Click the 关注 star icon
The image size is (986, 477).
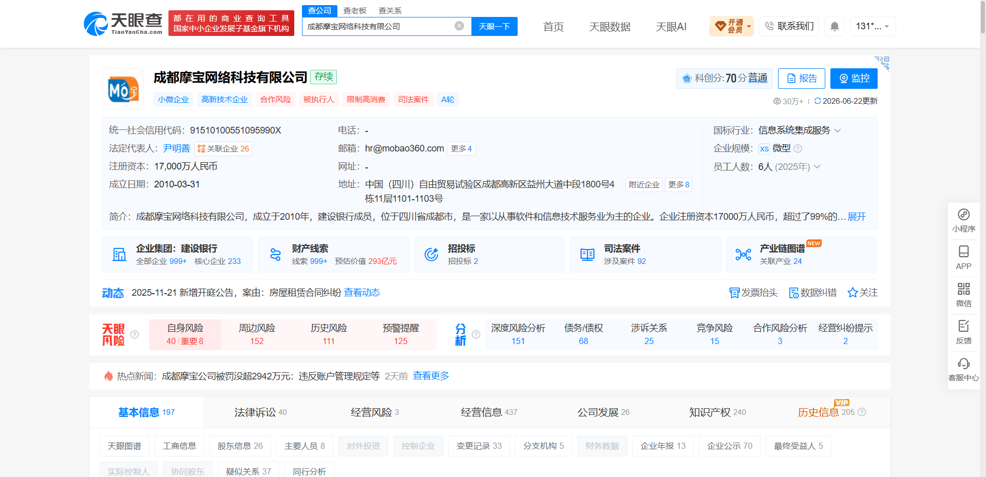(x=852, y=292)
